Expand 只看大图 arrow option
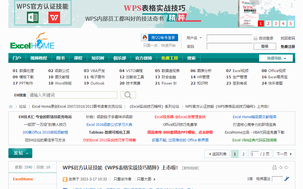 (x=154, y=179)
